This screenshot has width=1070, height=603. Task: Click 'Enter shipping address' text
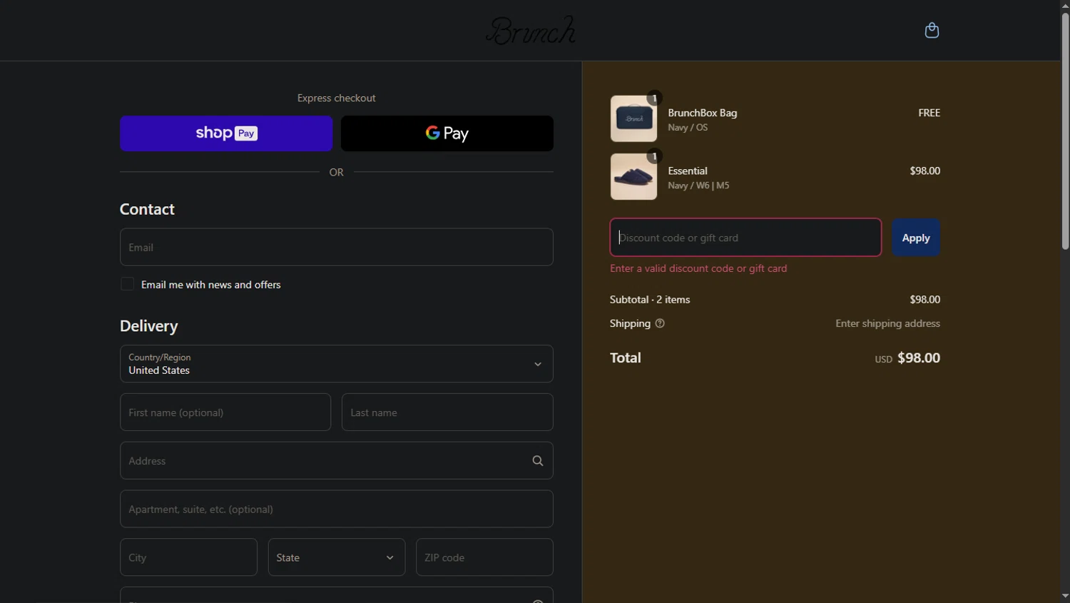point(887,323)
